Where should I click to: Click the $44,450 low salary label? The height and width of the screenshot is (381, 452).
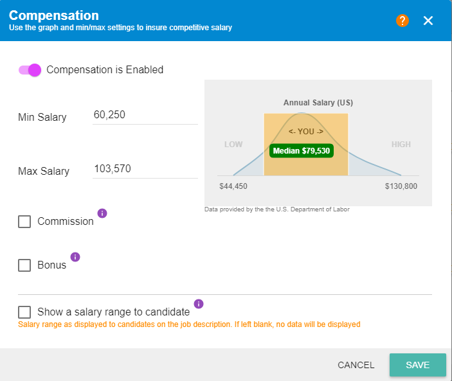[233, 186]
